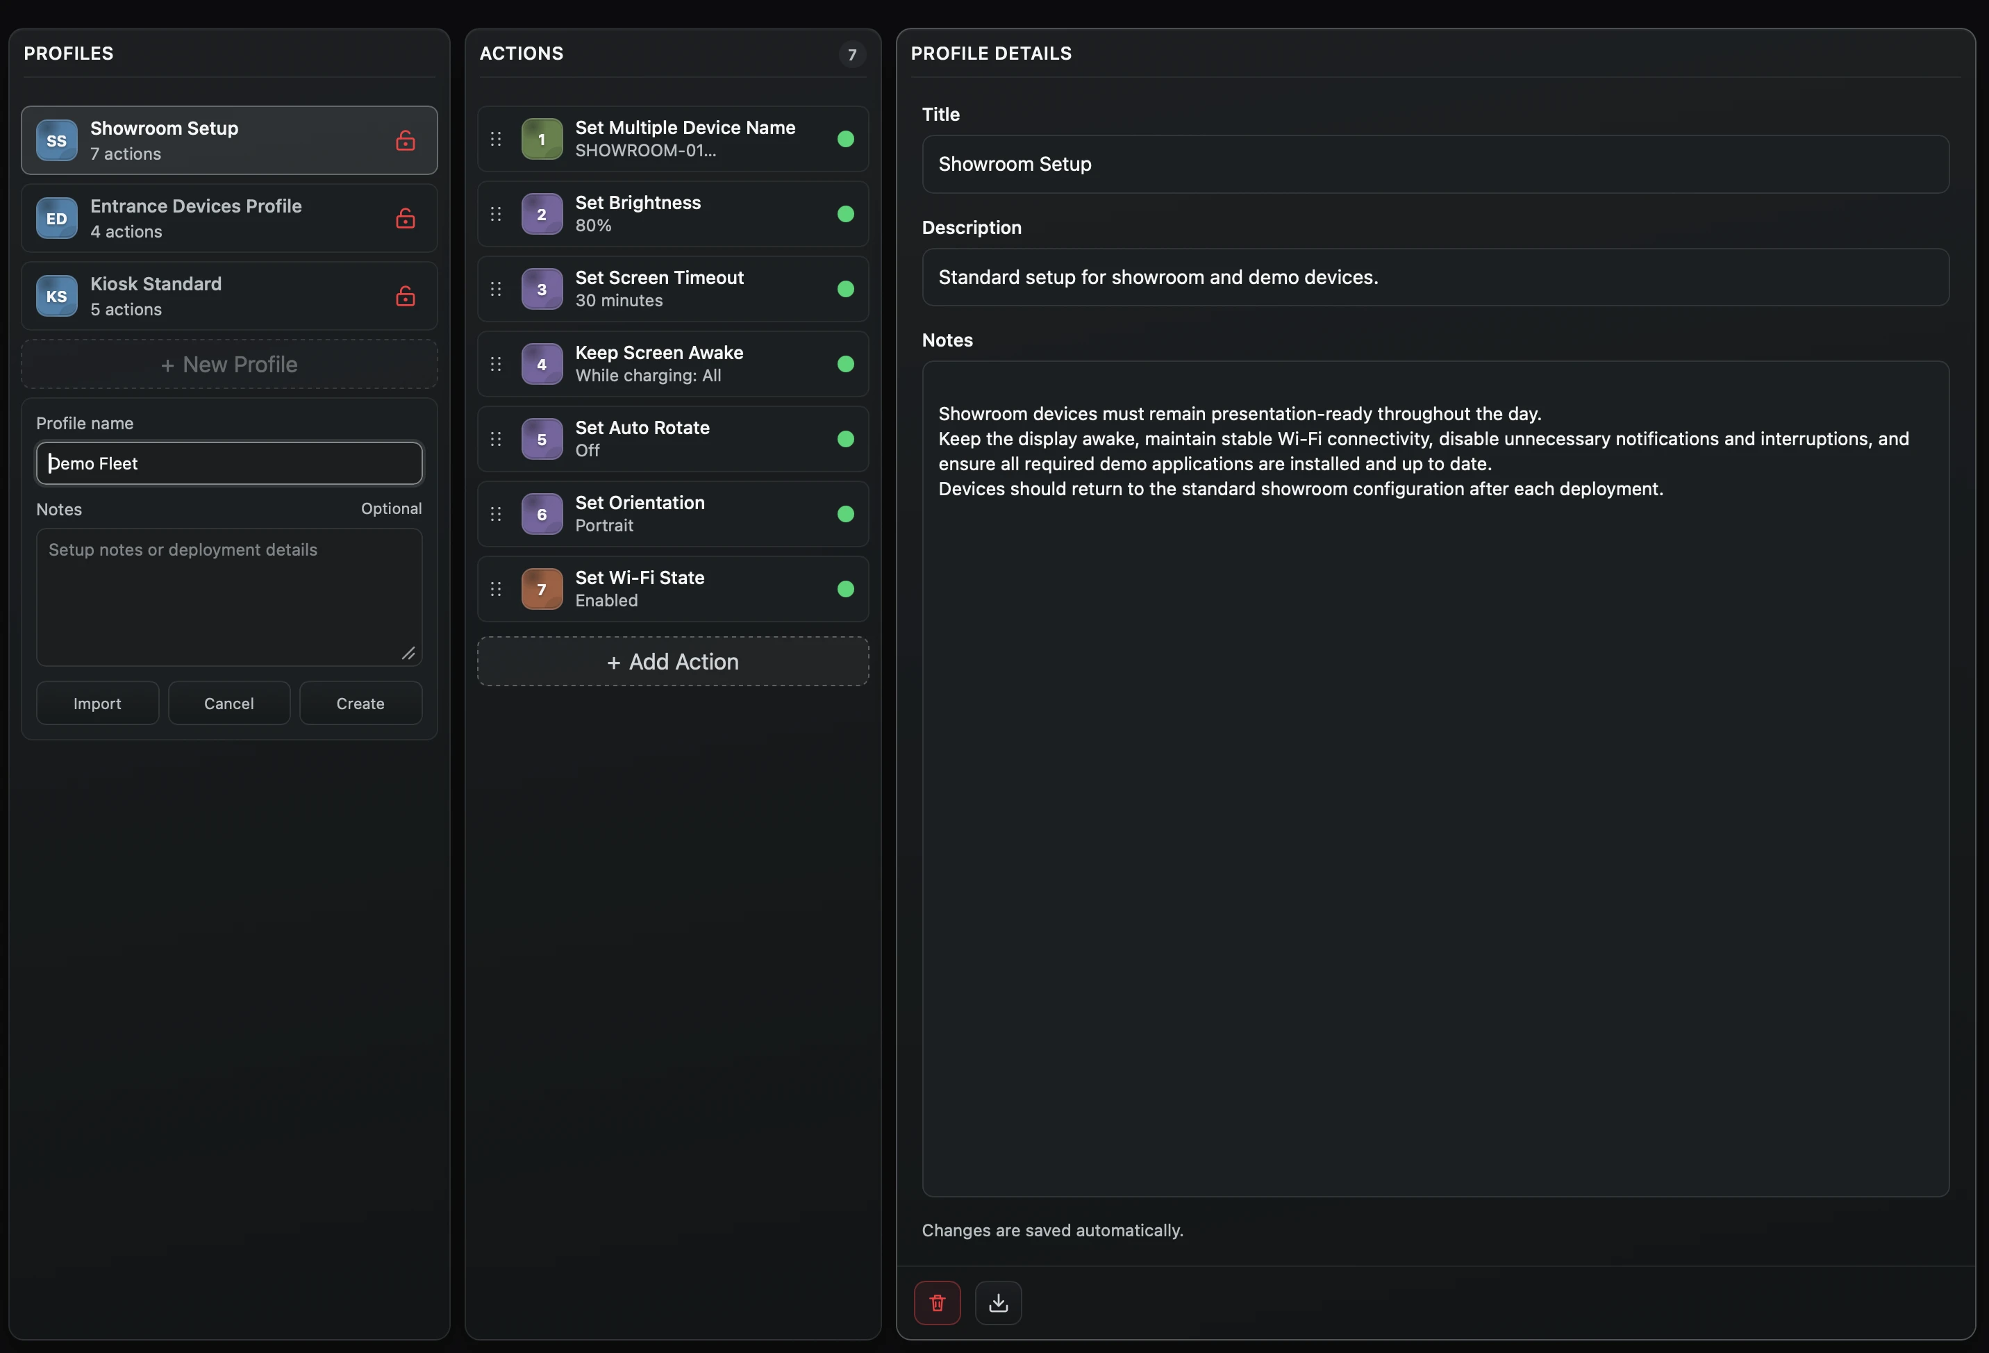Select the Kiosk Standard profile
The width and height of the screenshot is (1989, 1353).
[x=229, y=296]
